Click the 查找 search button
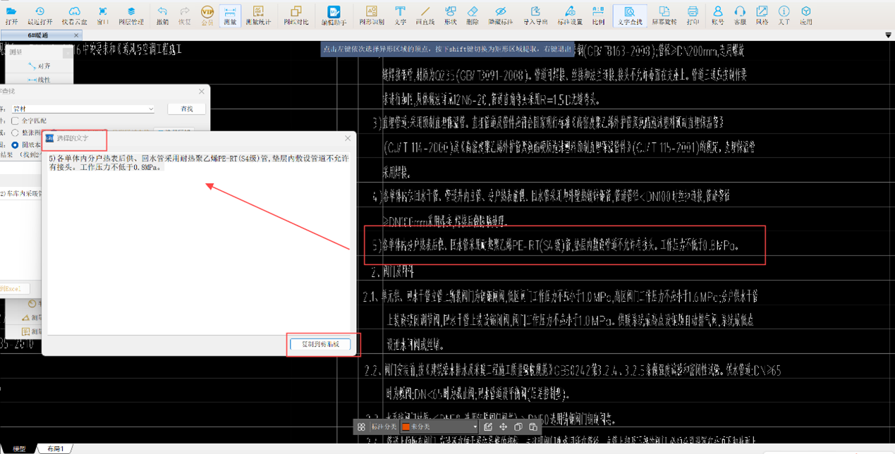The height and width of the screenshot is (454, 895). [x=186, y=109]
